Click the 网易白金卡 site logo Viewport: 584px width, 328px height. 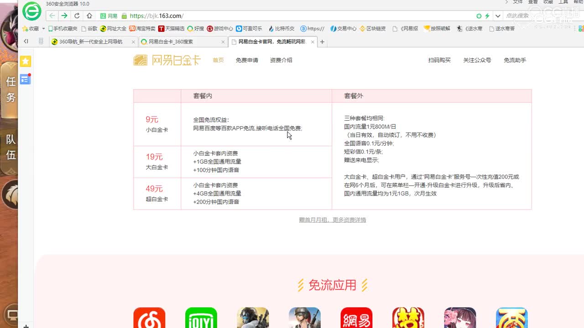[x=167, y=60]
